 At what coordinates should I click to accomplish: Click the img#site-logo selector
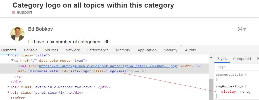coord(229,86)
